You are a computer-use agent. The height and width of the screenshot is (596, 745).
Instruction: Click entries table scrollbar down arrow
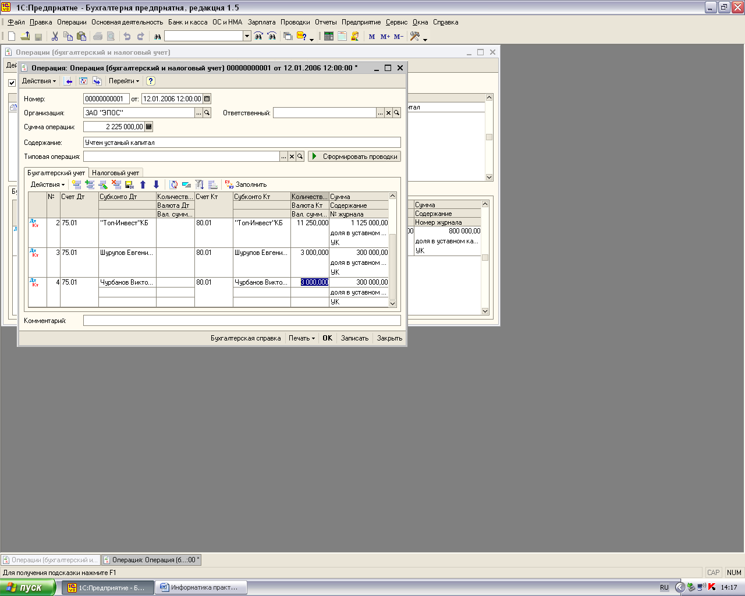pos(392,303)
